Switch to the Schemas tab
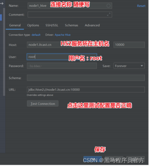This screenshot has width=149, height=166. pos(71,25)
